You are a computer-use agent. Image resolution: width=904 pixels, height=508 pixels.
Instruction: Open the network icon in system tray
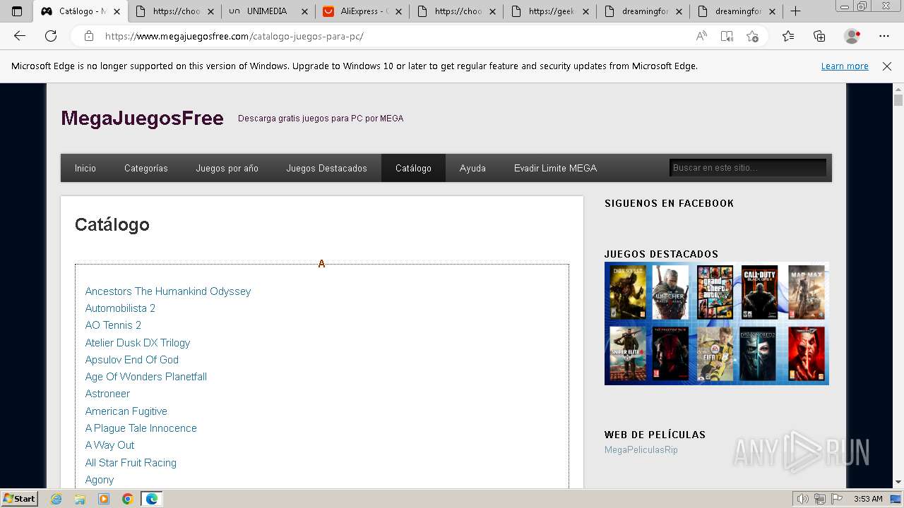820,499
